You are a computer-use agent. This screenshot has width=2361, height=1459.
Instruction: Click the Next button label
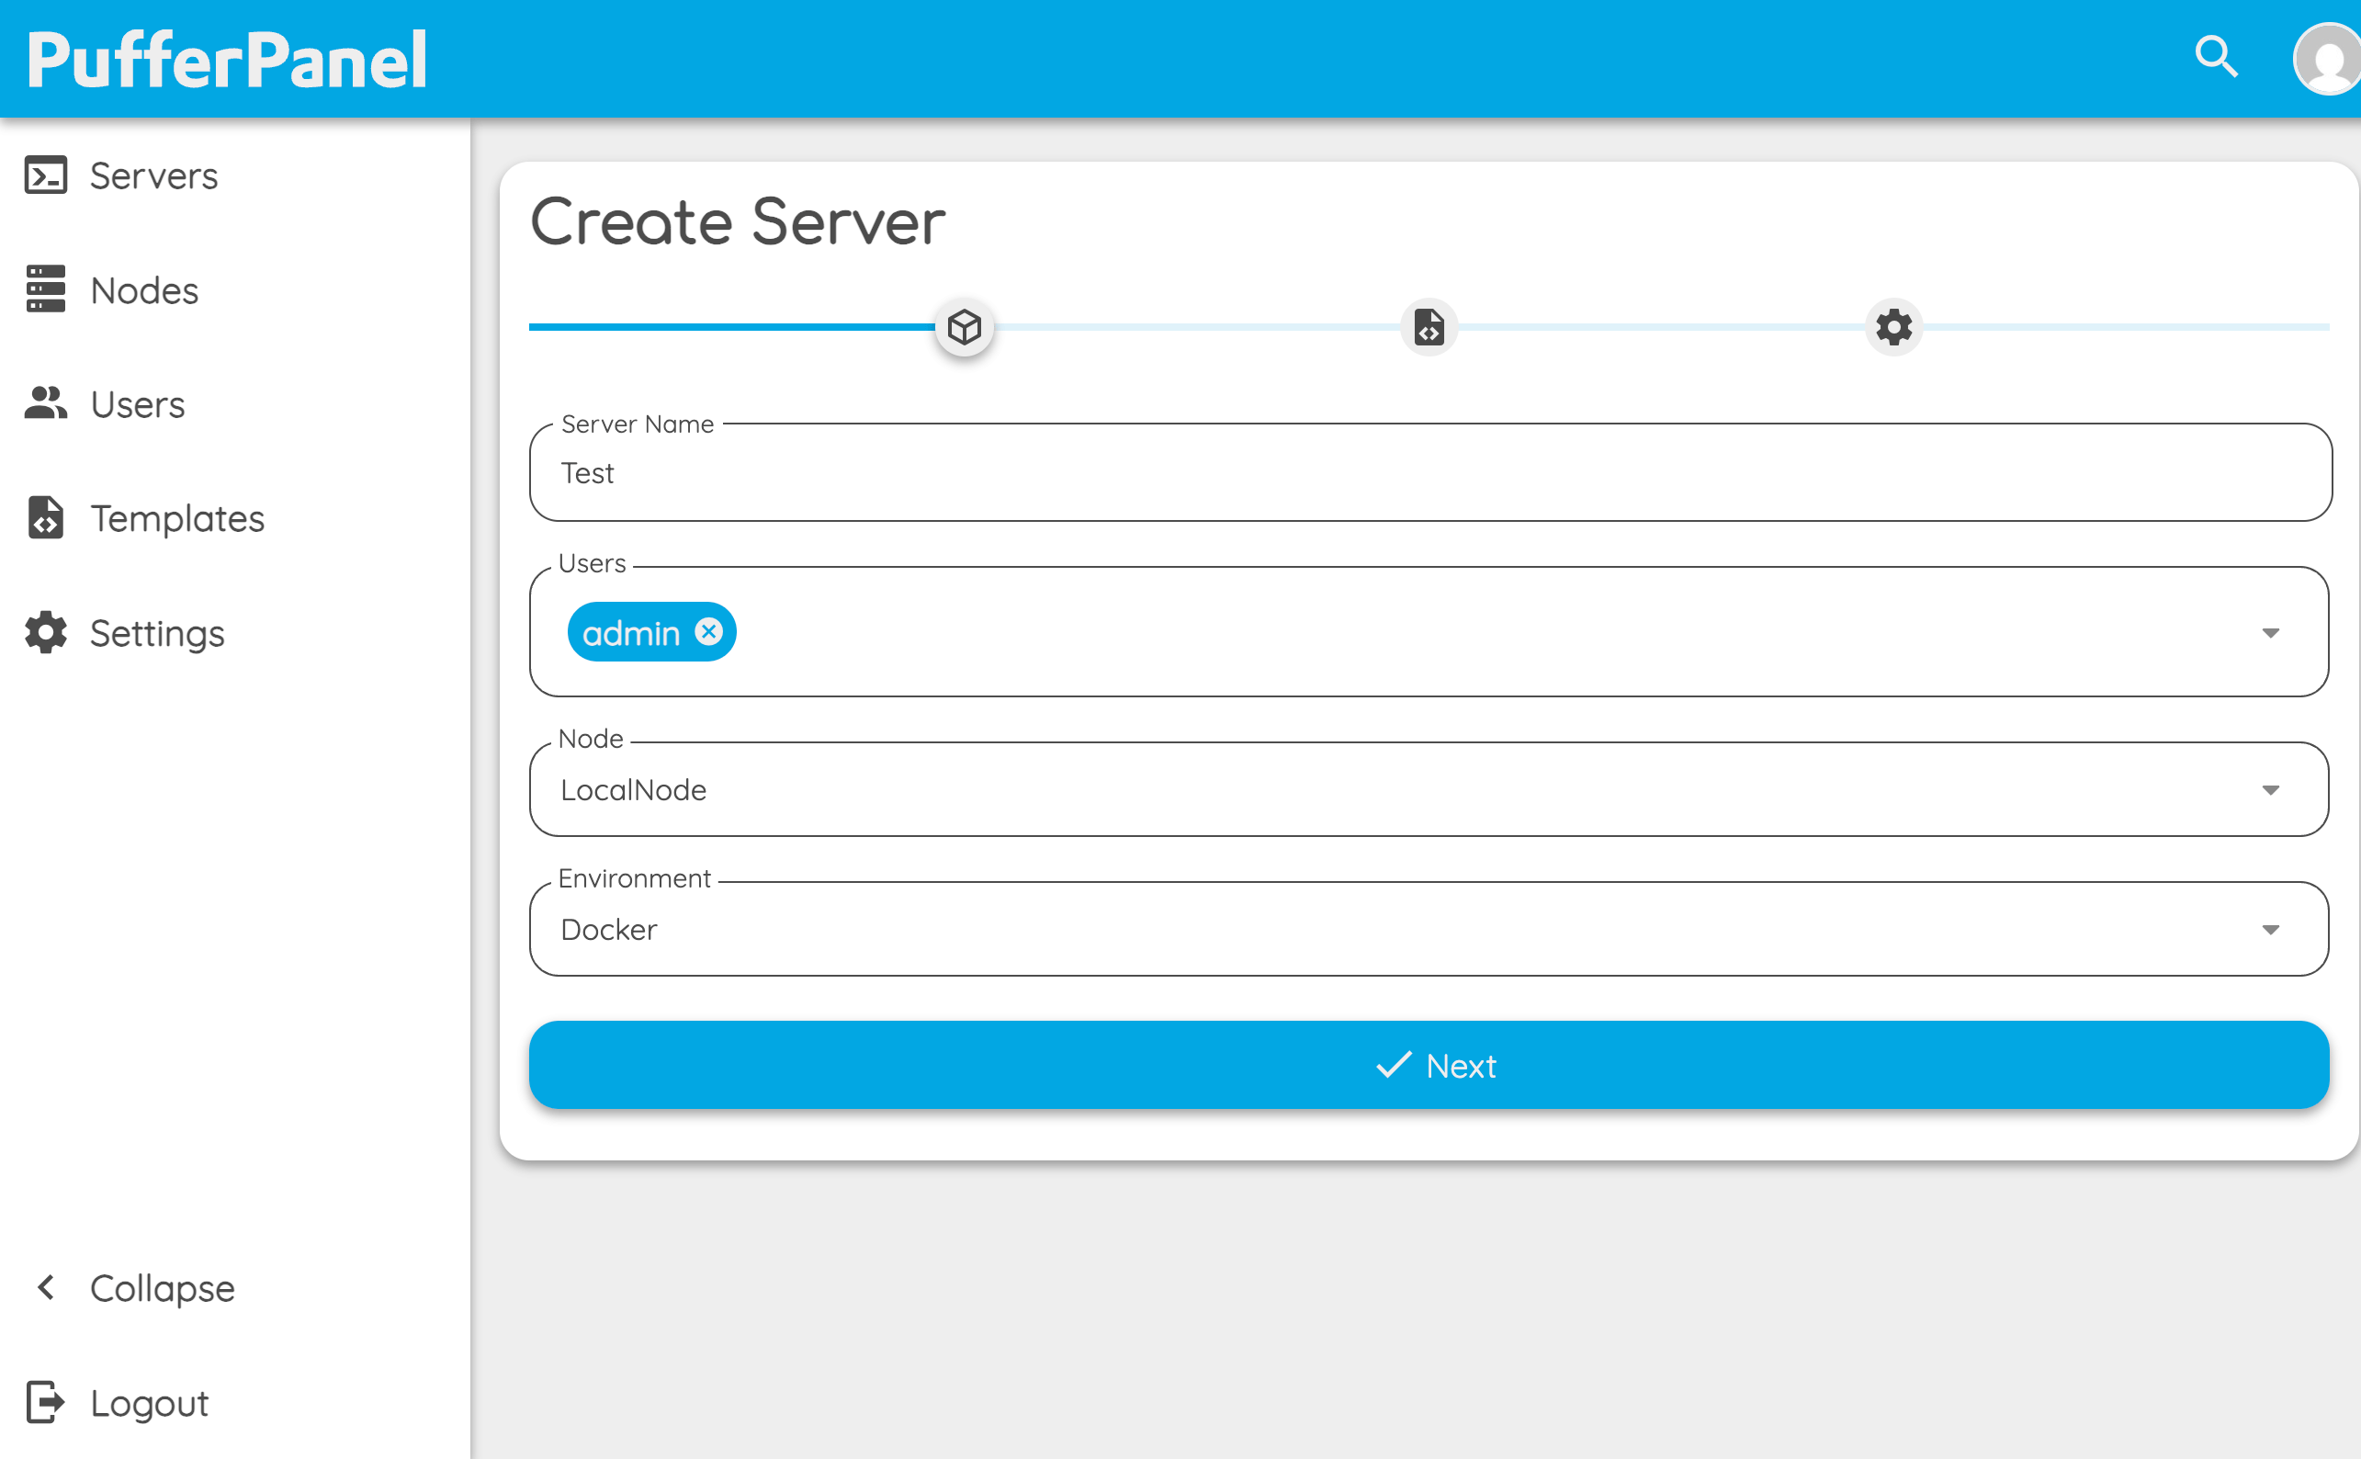pos(1461,1065)
